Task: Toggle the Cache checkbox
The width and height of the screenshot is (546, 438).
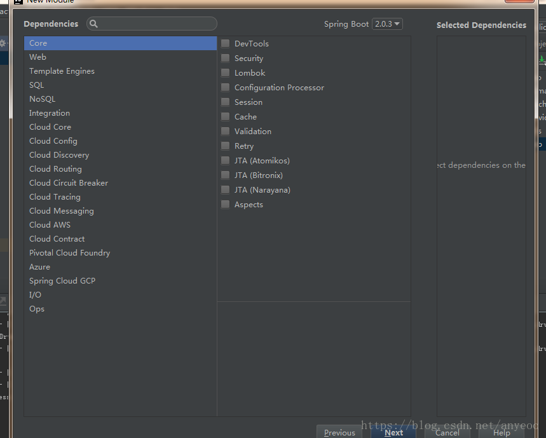Action: tap(225, 116)
